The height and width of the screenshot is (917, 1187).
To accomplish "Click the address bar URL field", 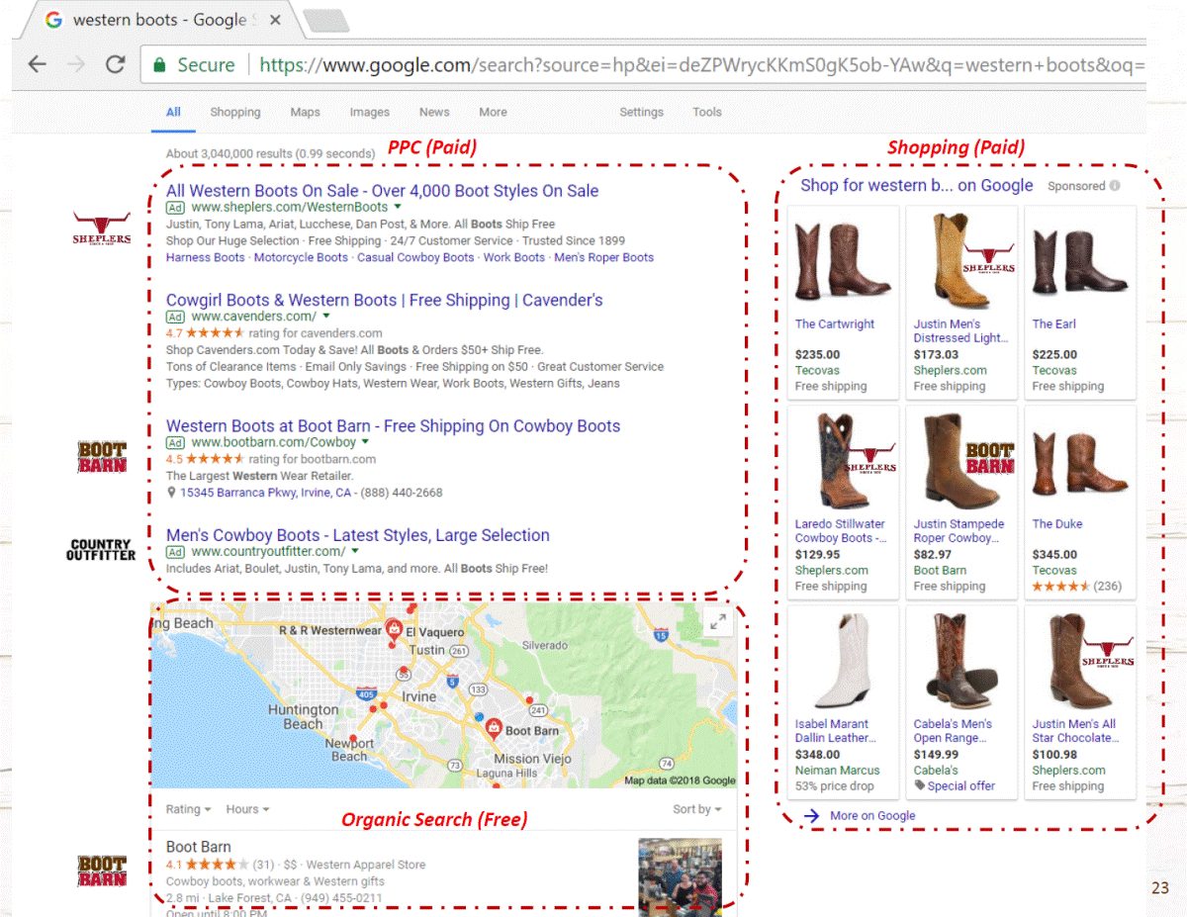I will click(x=692, y=65).
